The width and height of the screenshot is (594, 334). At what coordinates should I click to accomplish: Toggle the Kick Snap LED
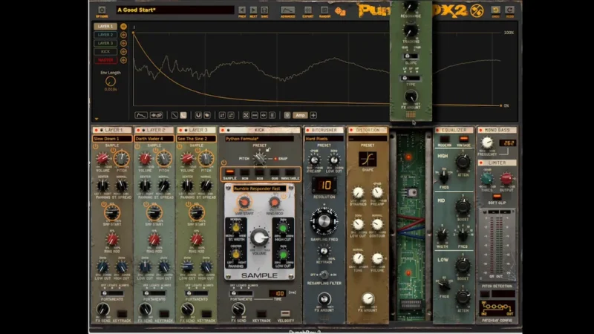click(x=275, y=159)
